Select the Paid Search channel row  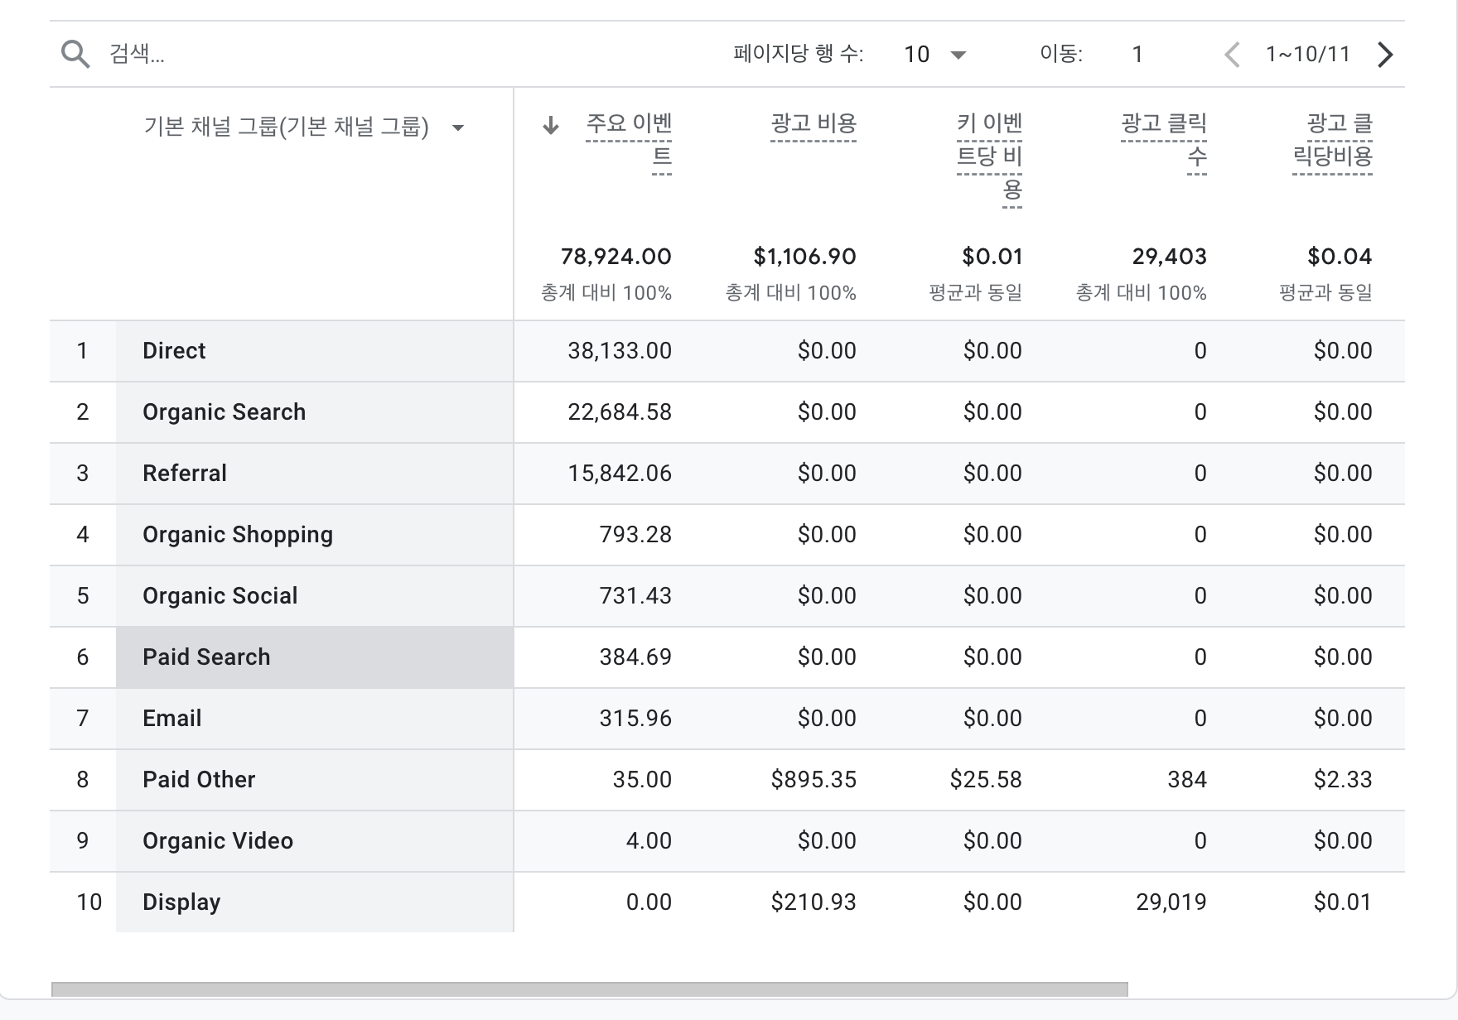[x=727, y=657]
